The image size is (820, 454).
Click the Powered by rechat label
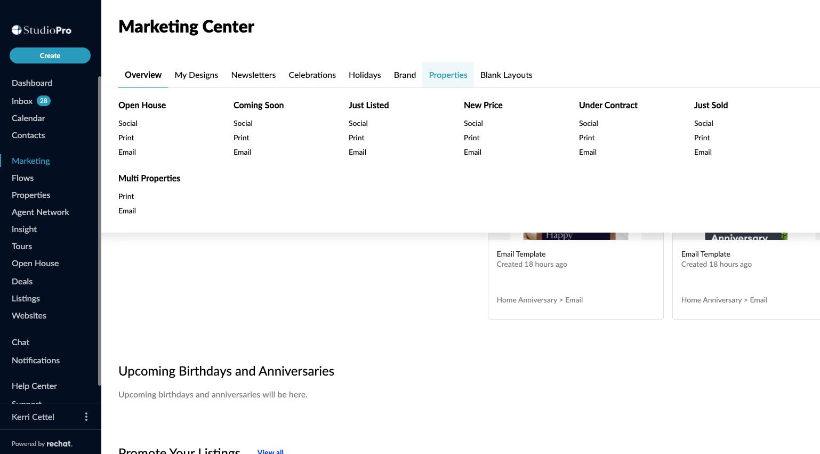click(x=42, y=443)
